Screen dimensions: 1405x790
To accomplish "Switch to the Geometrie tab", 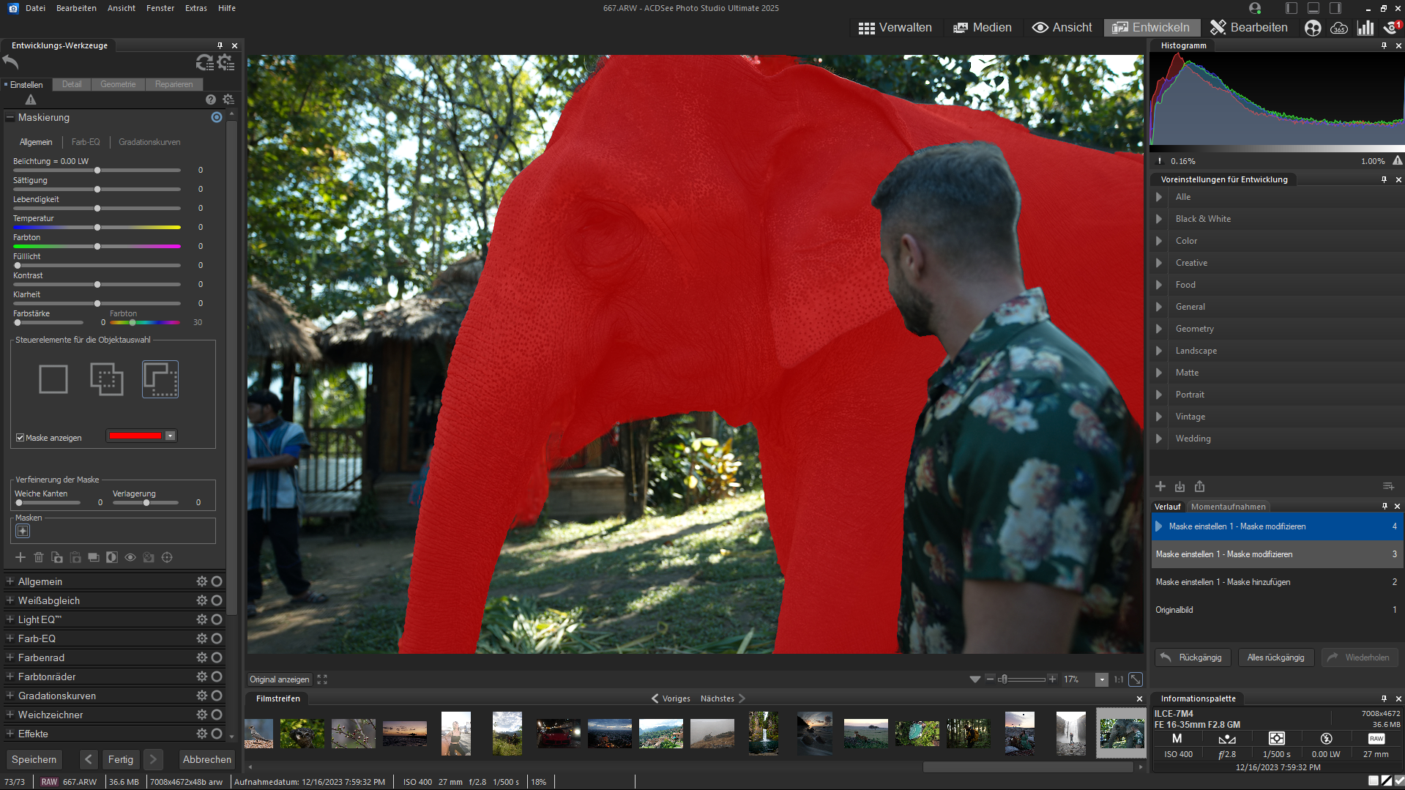I will 118,84.
